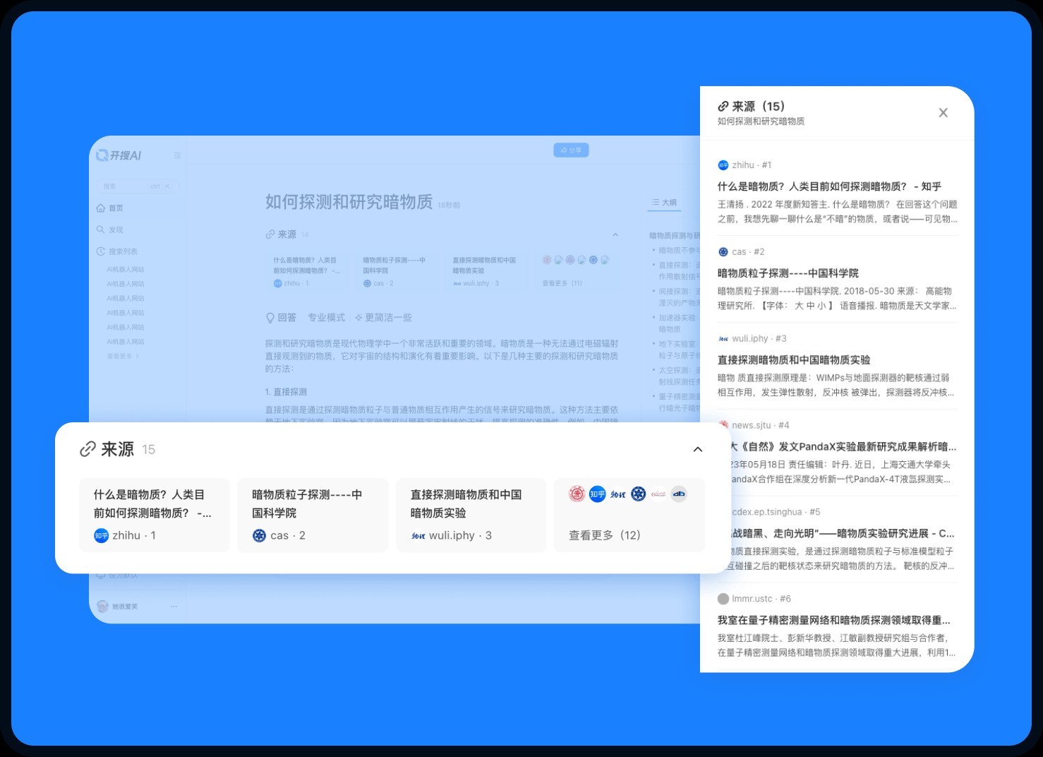The image size is (1043, 757).
Task: Click the heading 如何探测和研究暗物质 in background window
Action: [349, 202]
